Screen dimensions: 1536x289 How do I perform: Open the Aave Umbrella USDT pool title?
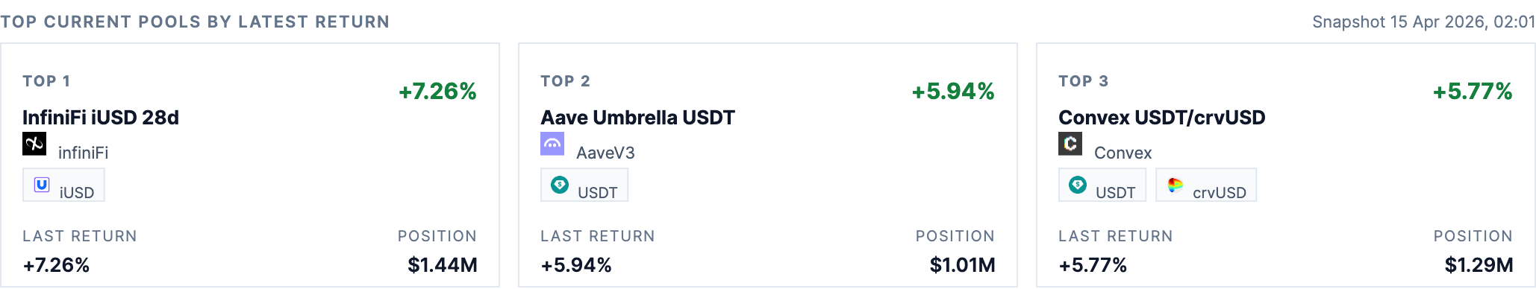click(x=637, y=118)
